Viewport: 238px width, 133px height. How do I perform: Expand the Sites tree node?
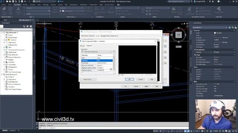point(4,47)
